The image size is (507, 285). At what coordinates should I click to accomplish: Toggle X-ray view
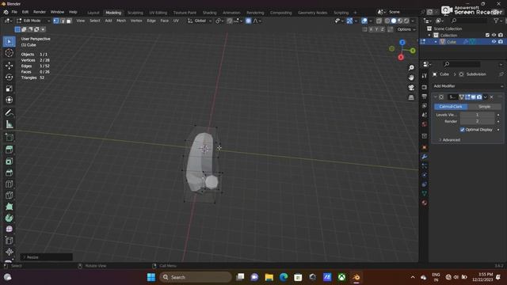pos(379,21)
